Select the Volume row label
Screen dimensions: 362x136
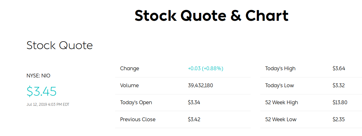pyautogui.click(x=129, y=86)
